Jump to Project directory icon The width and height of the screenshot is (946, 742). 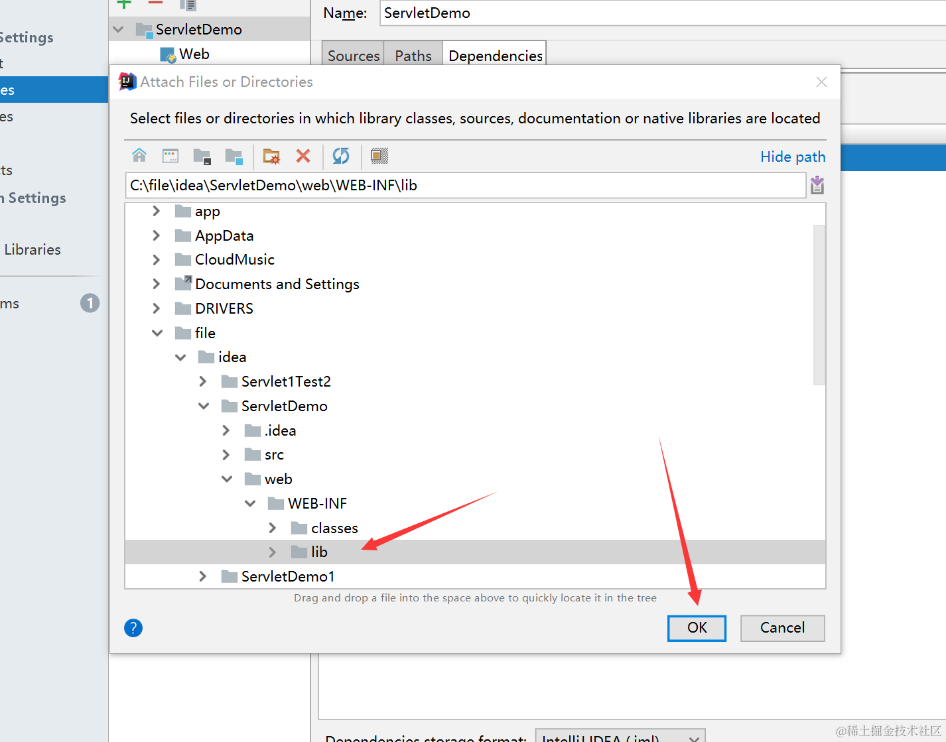202,156
